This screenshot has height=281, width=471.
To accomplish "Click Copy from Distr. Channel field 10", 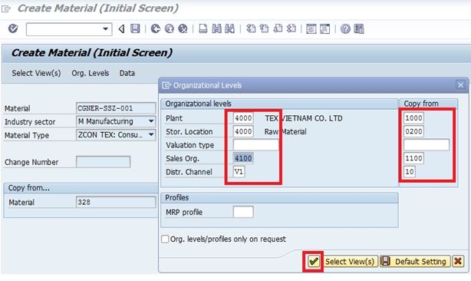I will click(x=410, y=172).
